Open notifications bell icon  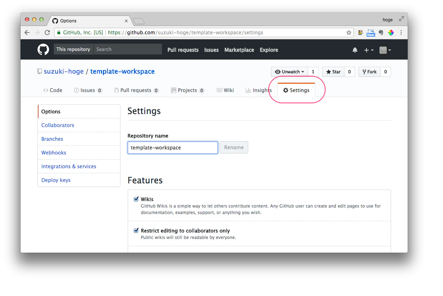(355, 50)
